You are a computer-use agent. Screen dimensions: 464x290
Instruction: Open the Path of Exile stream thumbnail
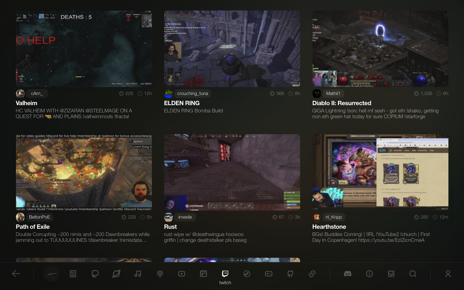point(84,172)
